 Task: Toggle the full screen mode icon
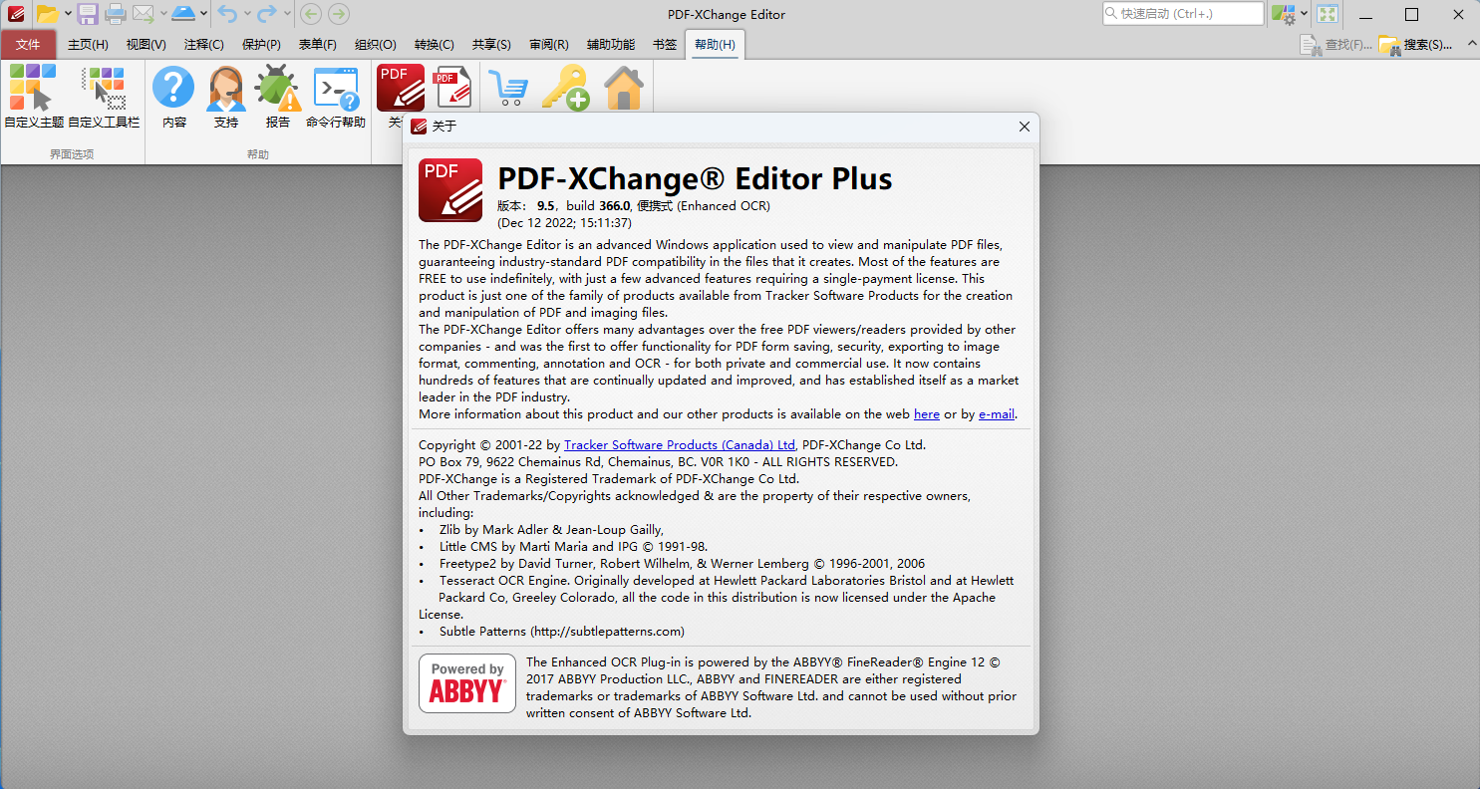(x=1328, y=14)
